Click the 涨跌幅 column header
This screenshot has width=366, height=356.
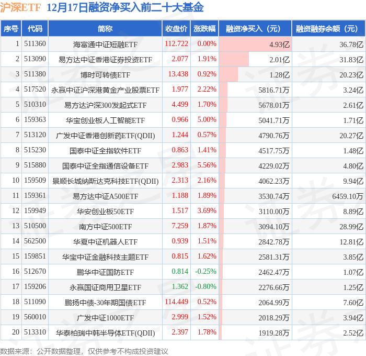[x=204, y=28]
